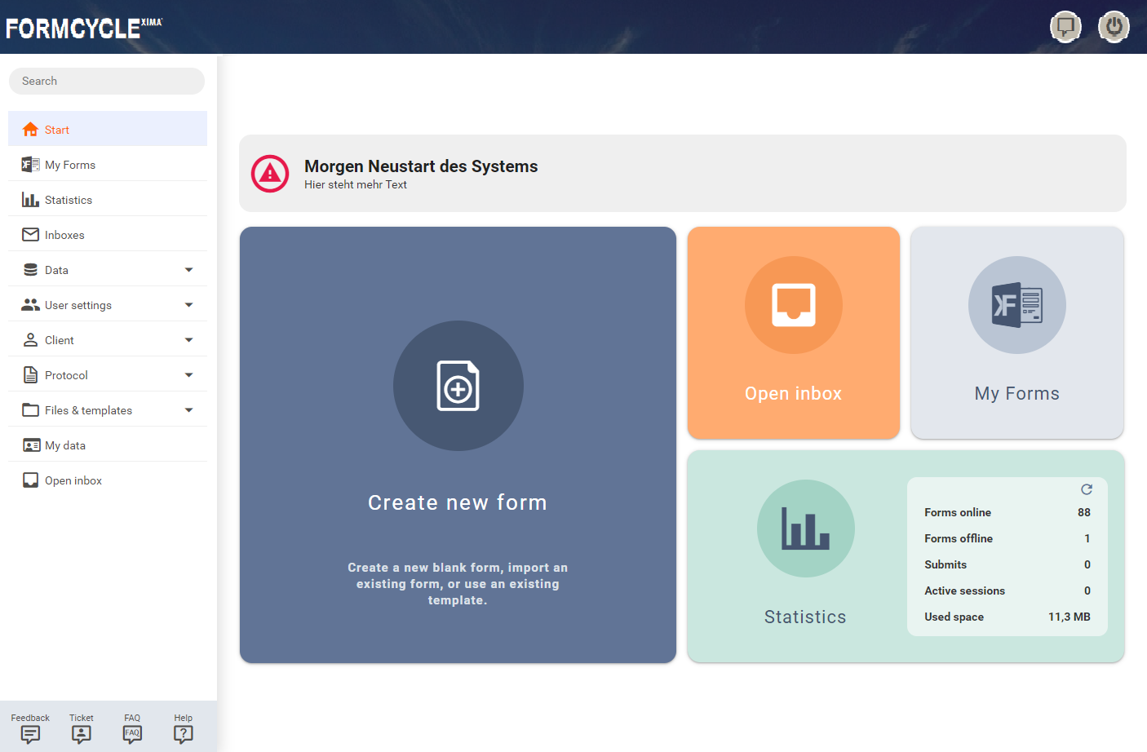Click the Statistics bar chart tile icon
The image size is (1147, 752).
(x=805, y=529)
